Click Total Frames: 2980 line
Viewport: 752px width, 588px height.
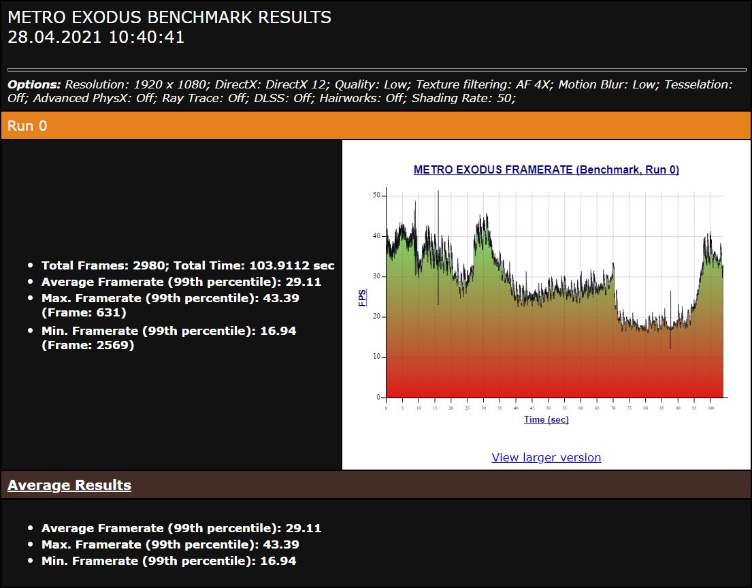(x=188, y=265)
